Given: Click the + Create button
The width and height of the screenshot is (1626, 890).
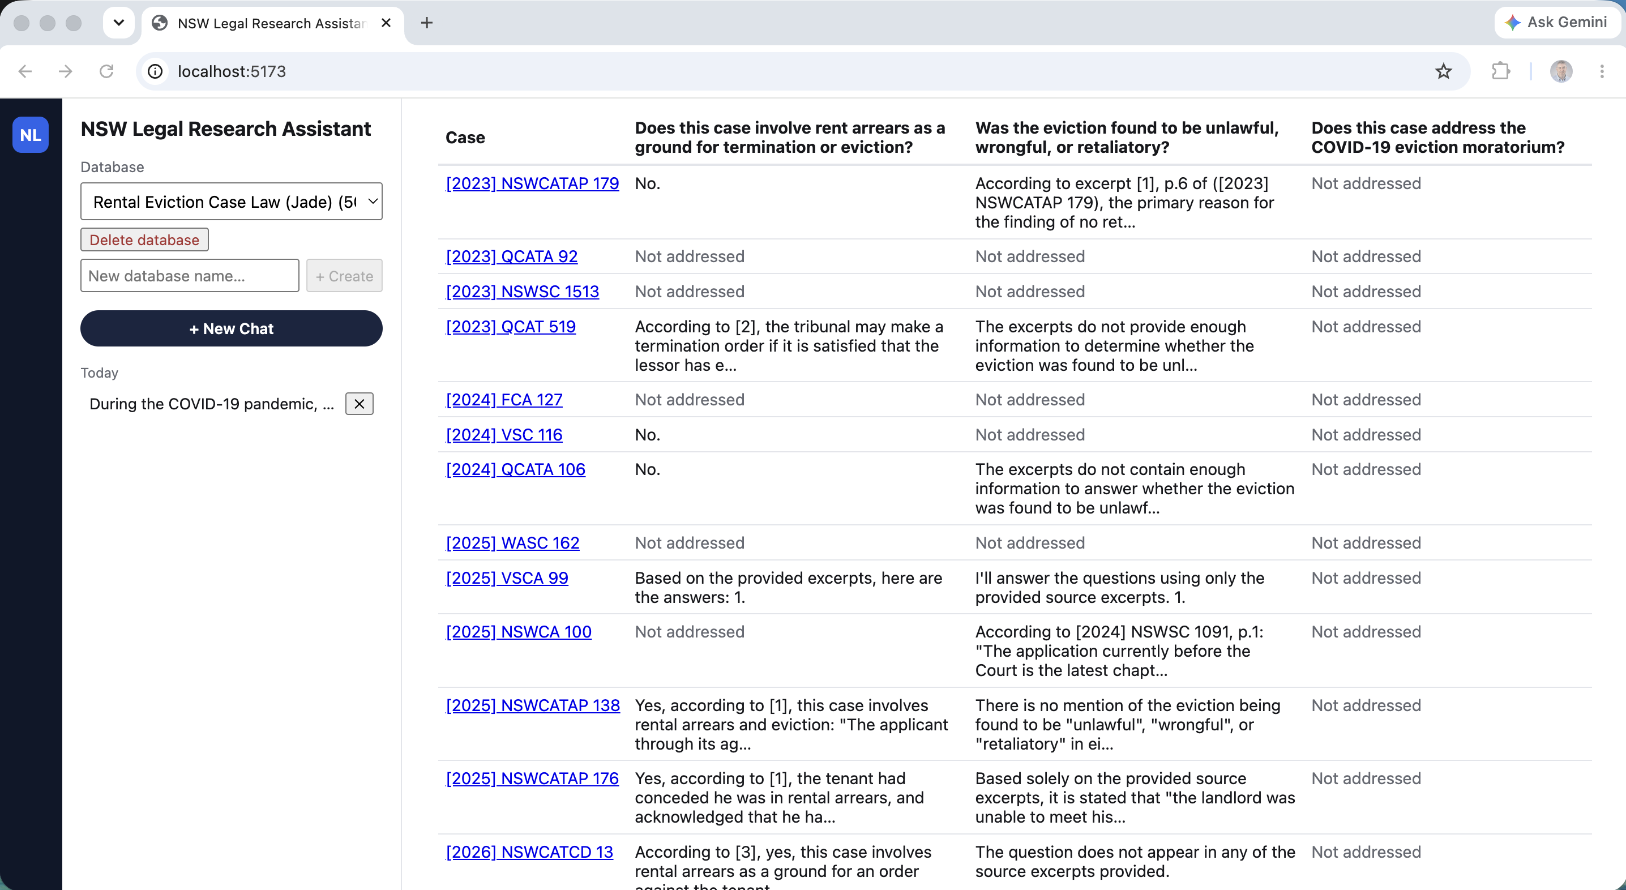Looking at the screenshot, I should [344, 276].
